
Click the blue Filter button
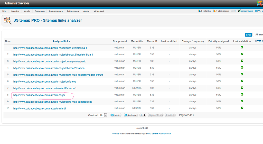pyautogui.click(x=248, y=35)
